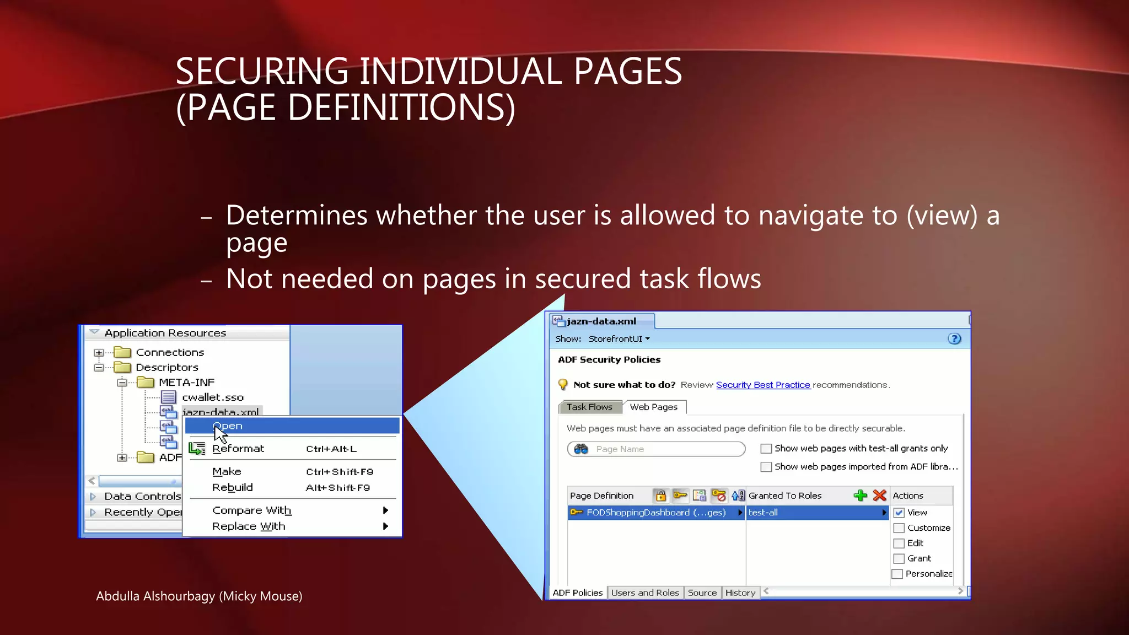This screenshot has width=1129, height=635.
Task: Choose Rebuild in the context menu
Action: (x=292, y=488)
